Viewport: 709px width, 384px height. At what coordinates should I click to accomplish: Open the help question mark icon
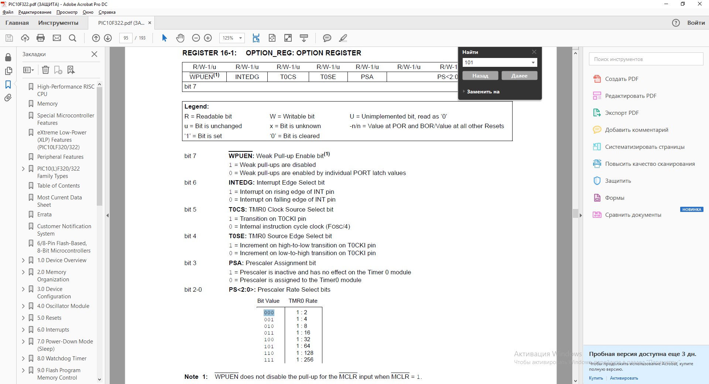point(676,23)
